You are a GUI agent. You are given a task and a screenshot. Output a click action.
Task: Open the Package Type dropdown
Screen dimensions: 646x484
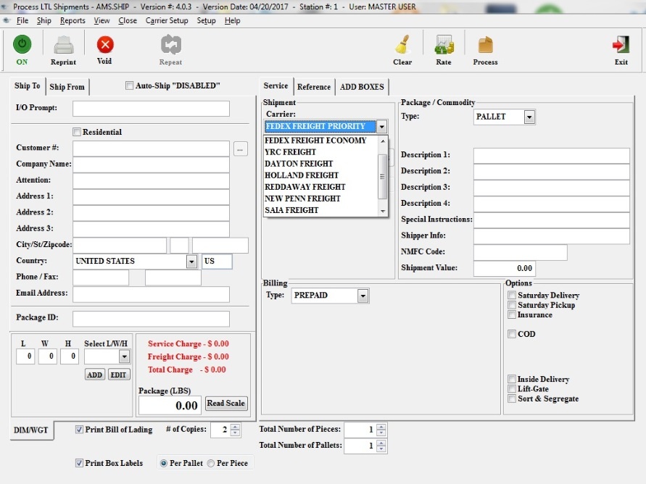pos(529,117)
